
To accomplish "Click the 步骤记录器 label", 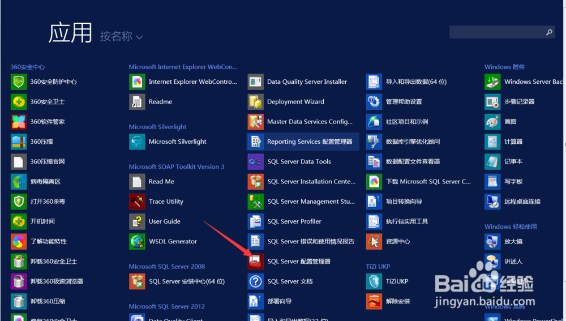I will pyautogui.click(x=520, y=102).
